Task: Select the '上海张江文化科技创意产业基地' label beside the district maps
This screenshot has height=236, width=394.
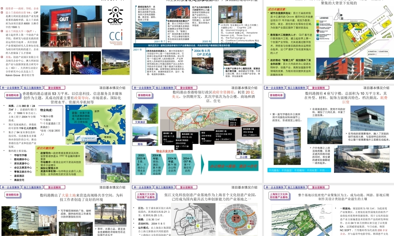Action: (146, 196)
